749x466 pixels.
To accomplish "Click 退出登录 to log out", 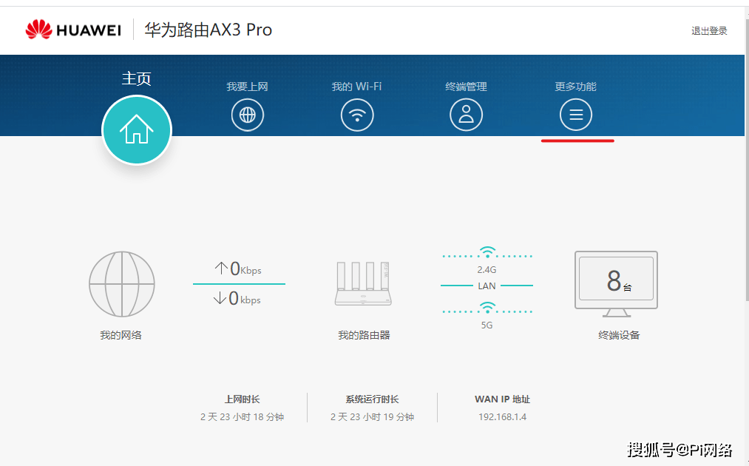I will click(x=709, y=31).
